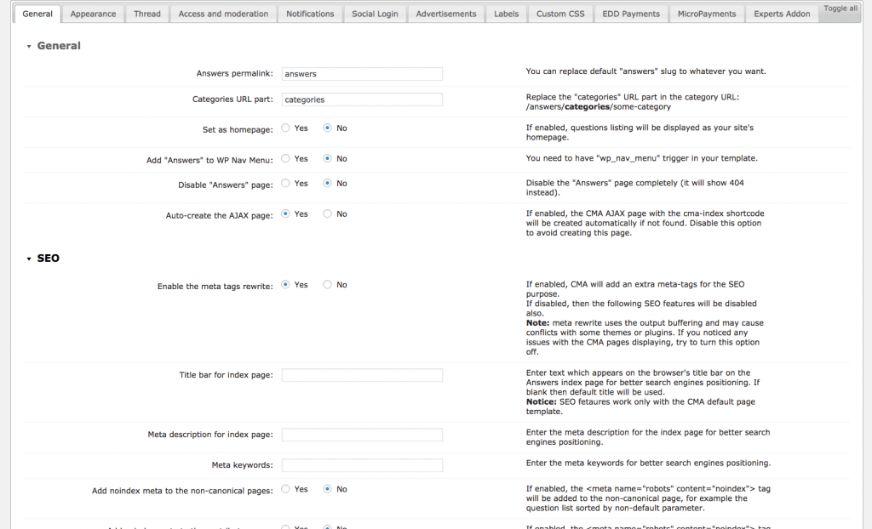Open the Custom CSS tab
This screenshot has width=872, height=529.
click(559, 14)
